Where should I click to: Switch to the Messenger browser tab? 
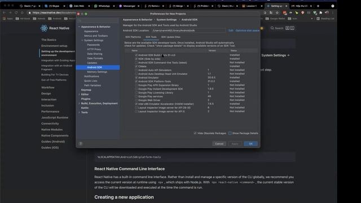click(x=129, y=6)
